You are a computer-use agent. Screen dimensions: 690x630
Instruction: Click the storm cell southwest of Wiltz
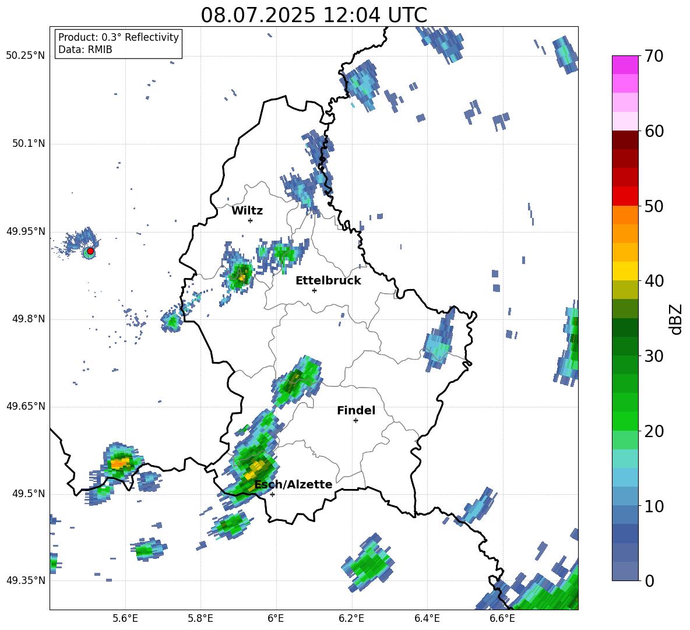(240, 275)
